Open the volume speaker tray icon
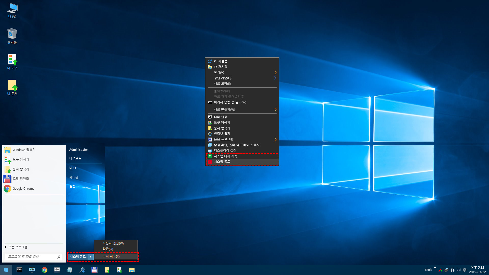489x275 pixels. (x=458, y=270)
